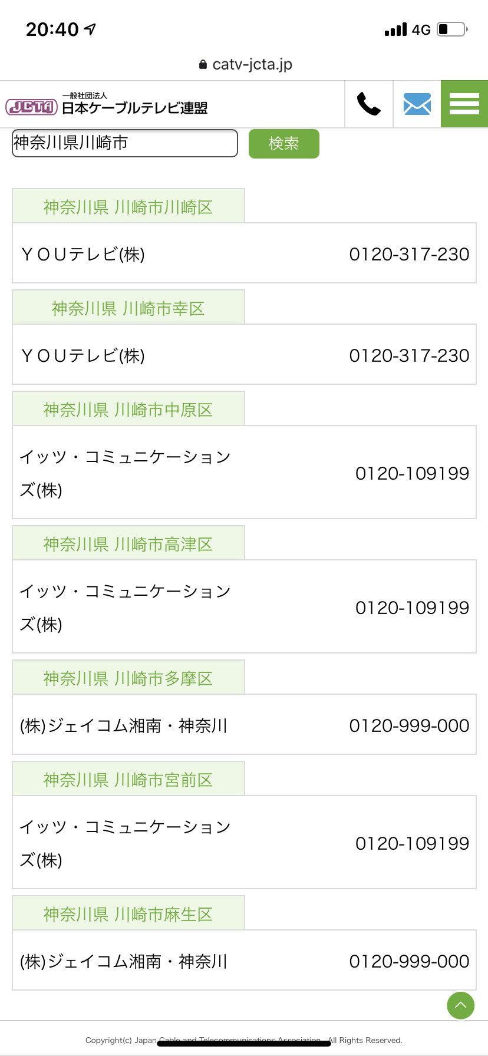The image size is (488, 1056).
Task: Open ＹＯＵテレビ(株) under 川崎市幸区
Action: 83,355
